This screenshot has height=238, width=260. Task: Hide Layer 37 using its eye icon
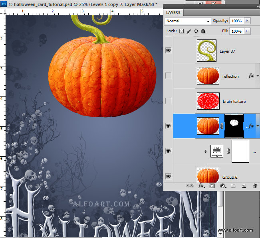point(168,51)
